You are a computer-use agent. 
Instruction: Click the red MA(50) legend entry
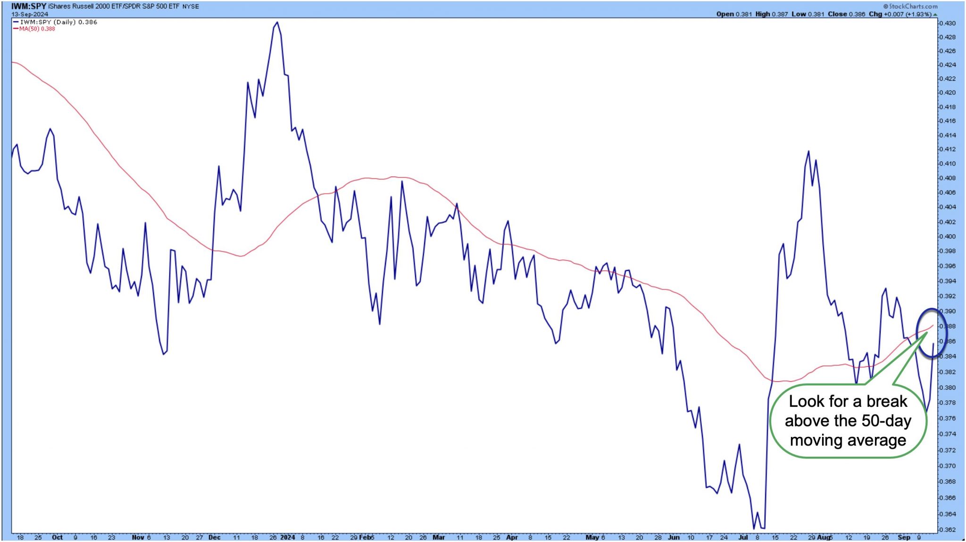pyautogui.click(x=34, y=29)
